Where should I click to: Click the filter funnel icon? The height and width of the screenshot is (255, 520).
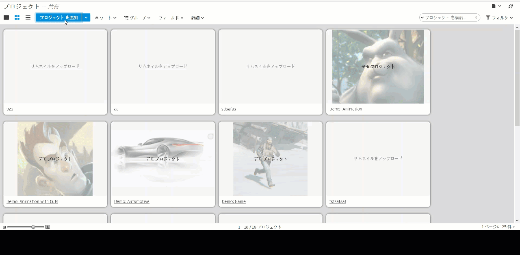tap(487, 17)
